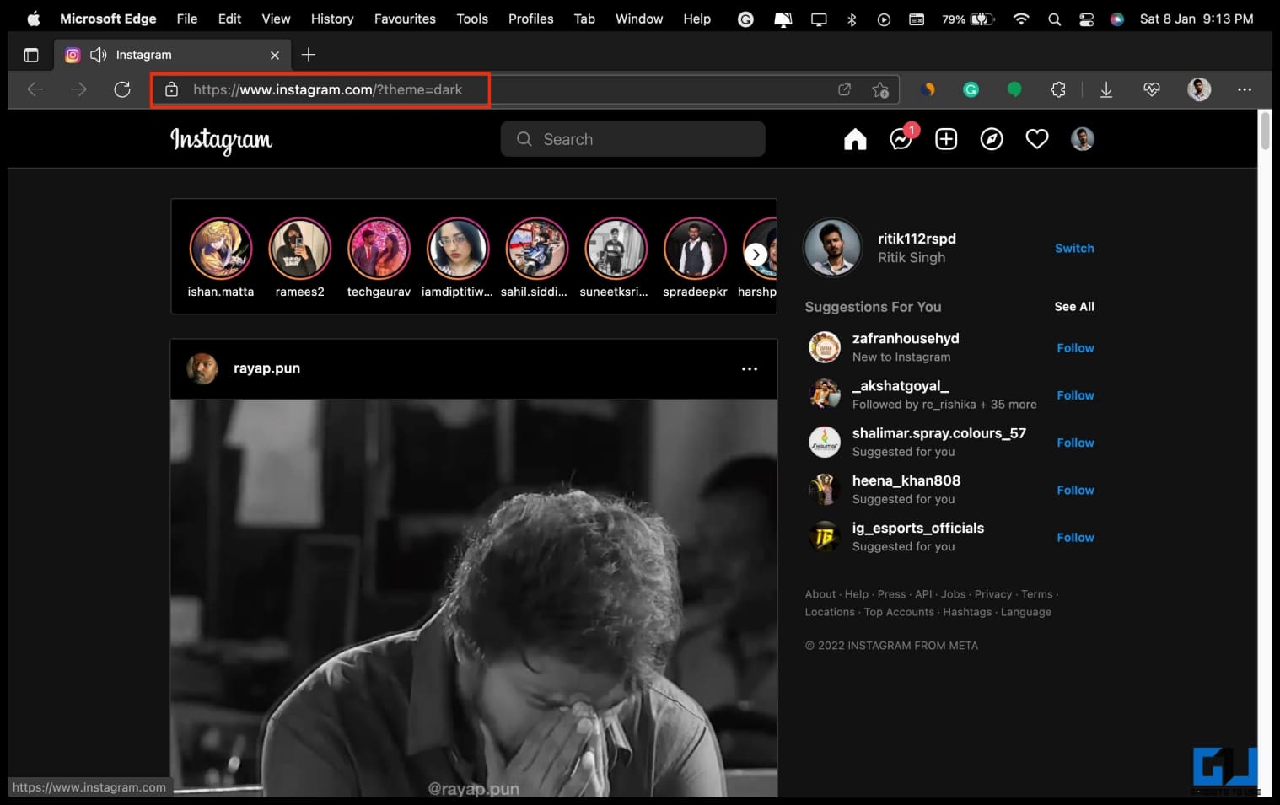The image size is (1280, 805).
Task: Show next stories with arrow
Action: click(756, 255)
